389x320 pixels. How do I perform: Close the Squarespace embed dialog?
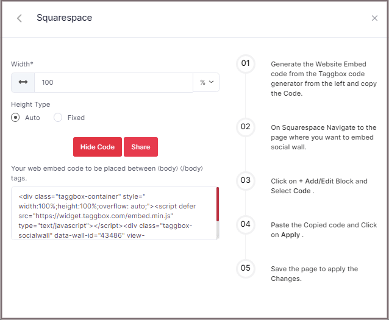point(374,18)
